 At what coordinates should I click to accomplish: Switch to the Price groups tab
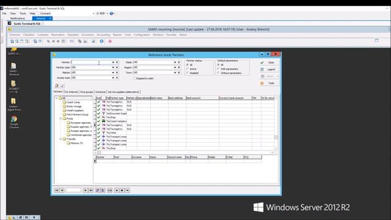click(x=86, y=92)
